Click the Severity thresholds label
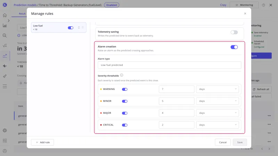The image size is (278, 156). pos(108,76)
